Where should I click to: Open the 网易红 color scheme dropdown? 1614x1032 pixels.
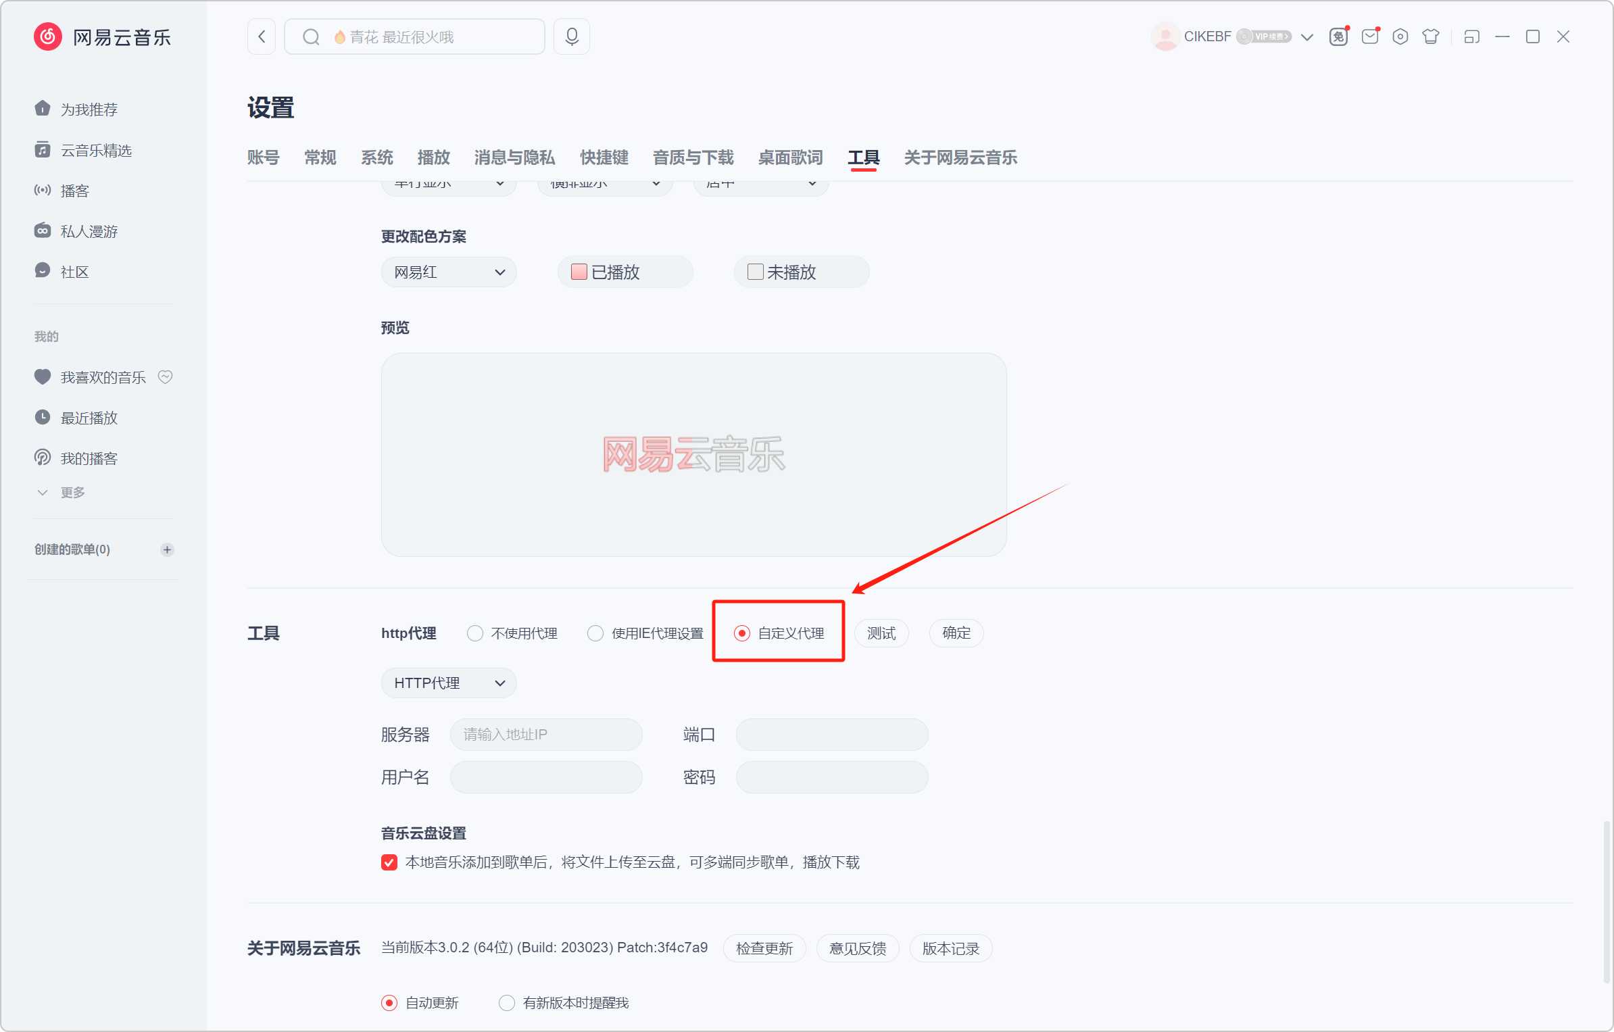tap(449, 272)
